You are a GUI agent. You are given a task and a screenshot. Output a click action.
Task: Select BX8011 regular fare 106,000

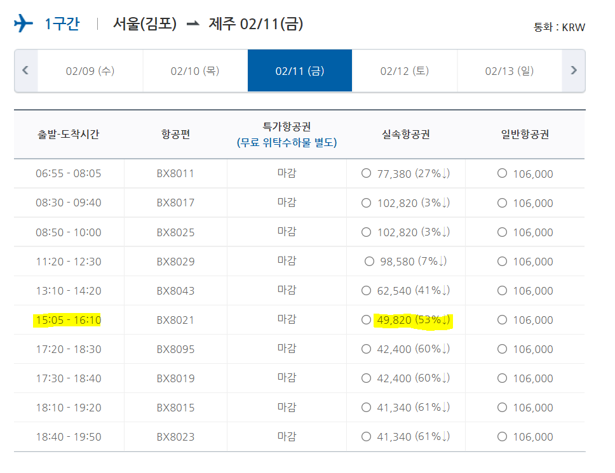(x=502, y=173)
